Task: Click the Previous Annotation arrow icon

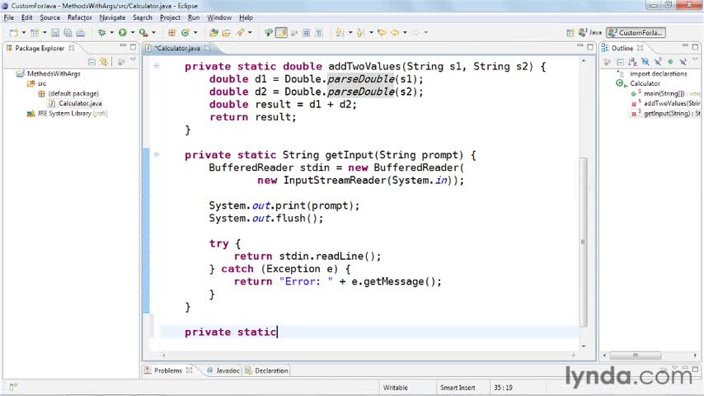Action: (x=360, y=33)
